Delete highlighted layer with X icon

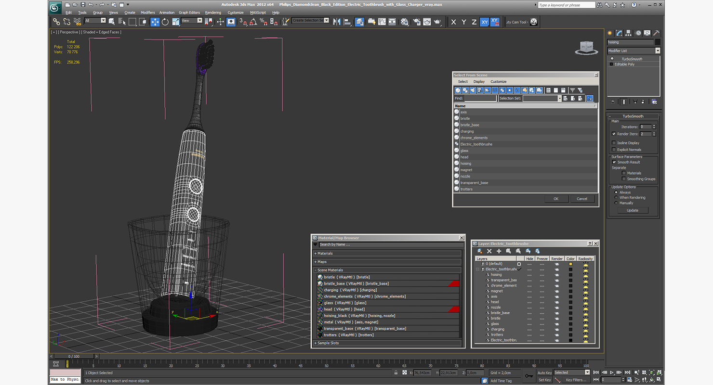(x=489, y=251)
